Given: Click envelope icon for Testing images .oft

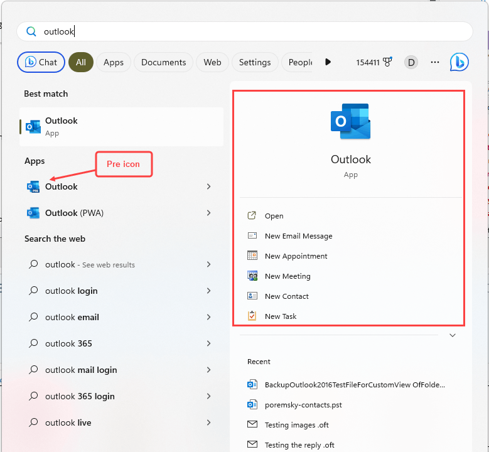Looking at the screenshot, I should (x=252, y=424).
